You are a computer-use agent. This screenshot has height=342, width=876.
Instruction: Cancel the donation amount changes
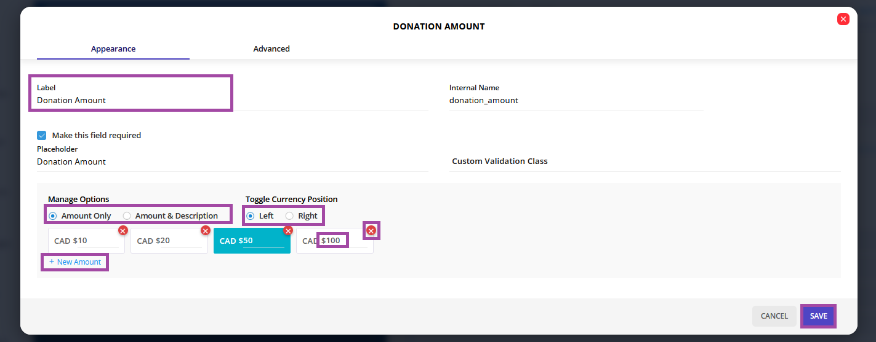774,316
